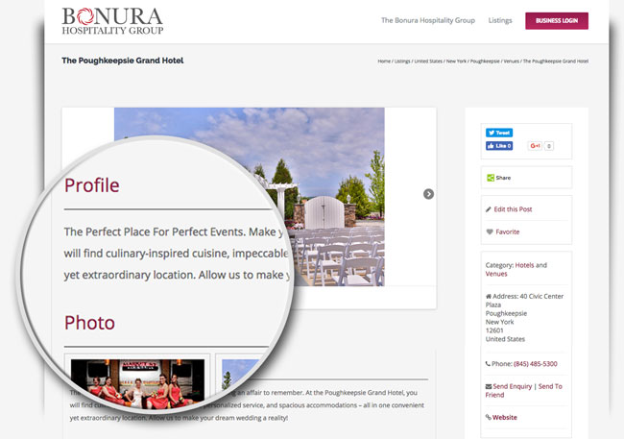Click the Profile heading in magnifier
The height and width of the screenshot is (439, 624).
point(92,185)
